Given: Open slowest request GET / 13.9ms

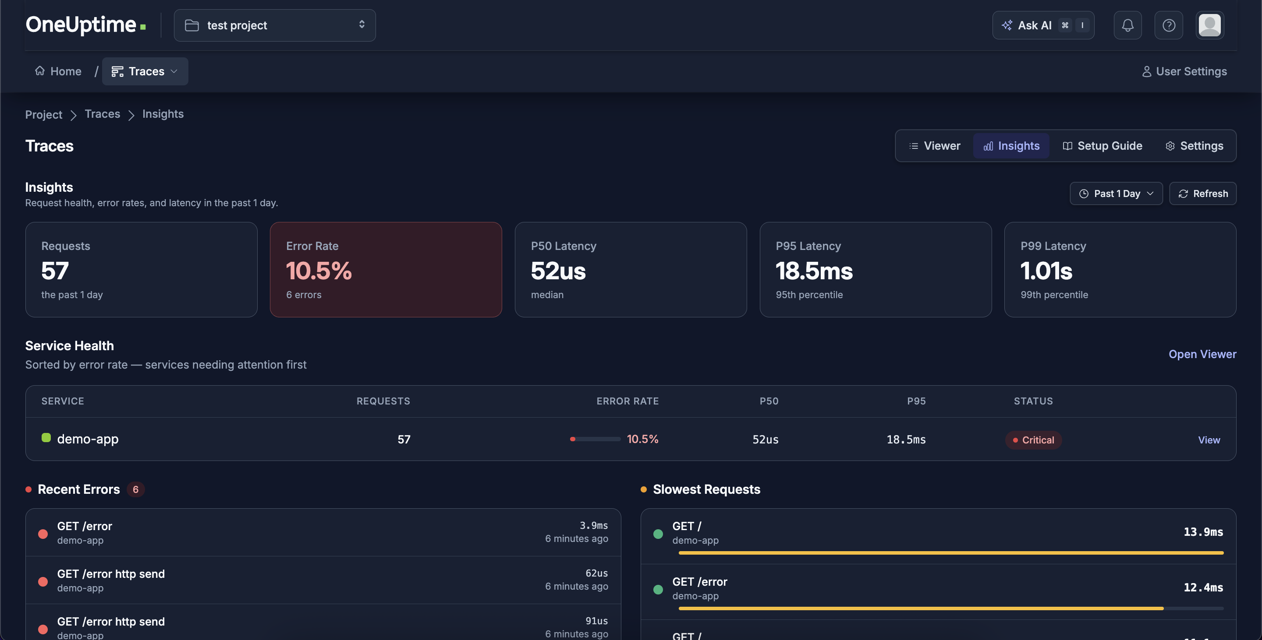Looking at the screenshot, I should click(x=938, y=537).
